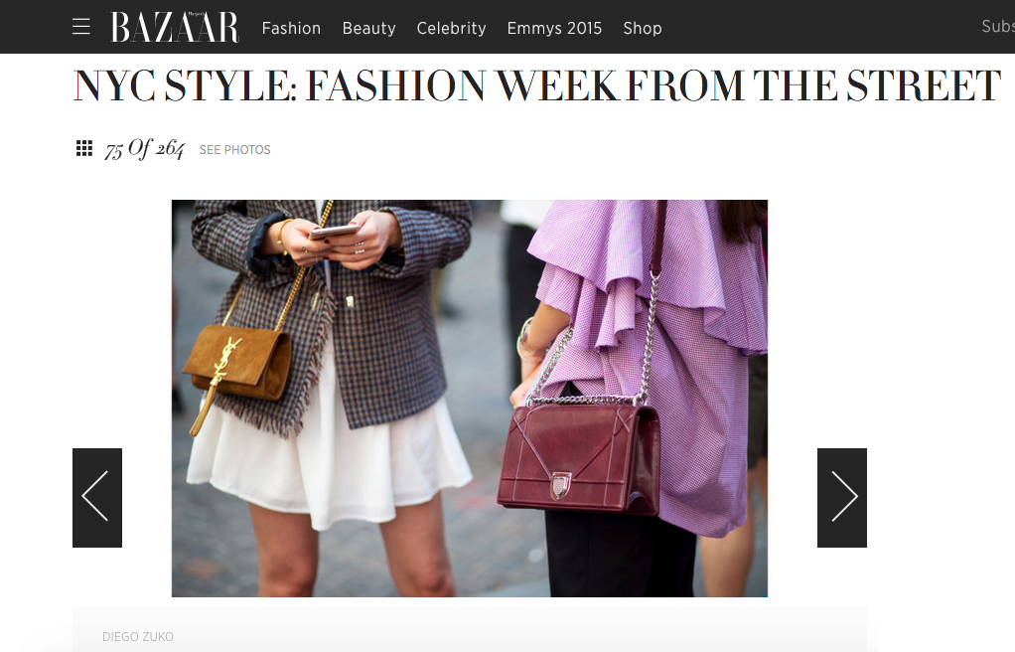Click the Subscribe link
Screen dimensions: 1015x652
(998, 27)
